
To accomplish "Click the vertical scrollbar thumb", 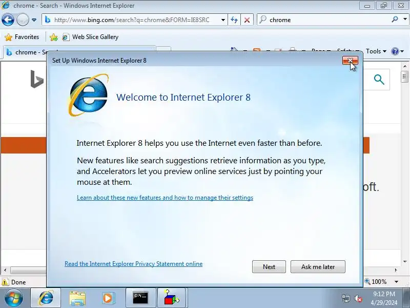I will tap(405, 76).
